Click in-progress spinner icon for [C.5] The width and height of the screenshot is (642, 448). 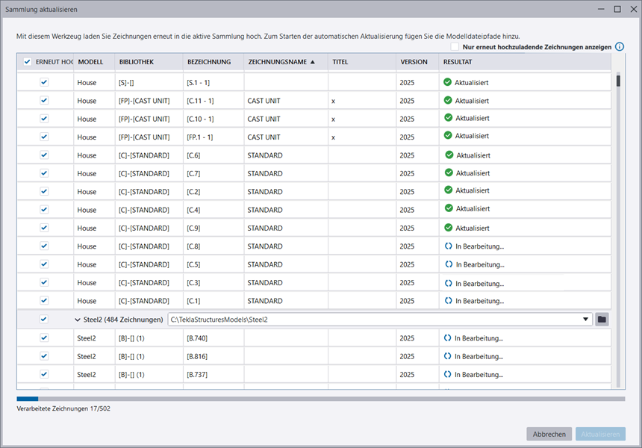pyautogui.click(x=449, y=264)
